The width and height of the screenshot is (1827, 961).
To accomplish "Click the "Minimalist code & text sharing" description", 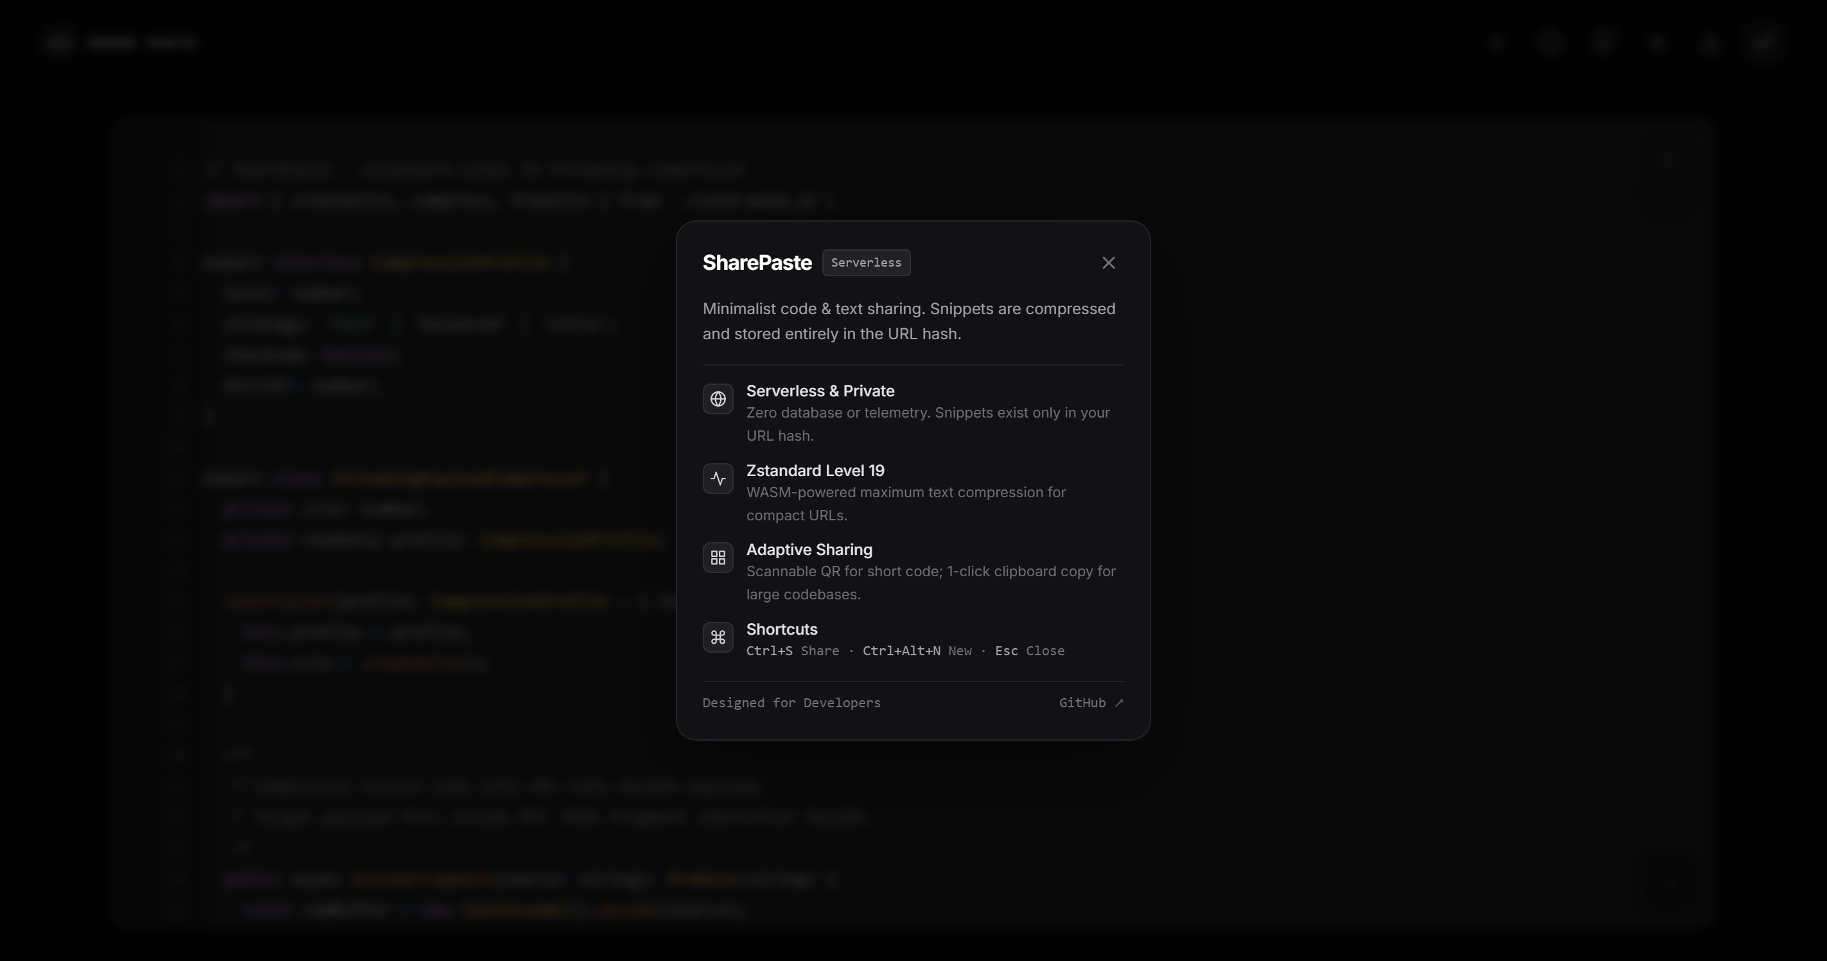I will [908, 321].
